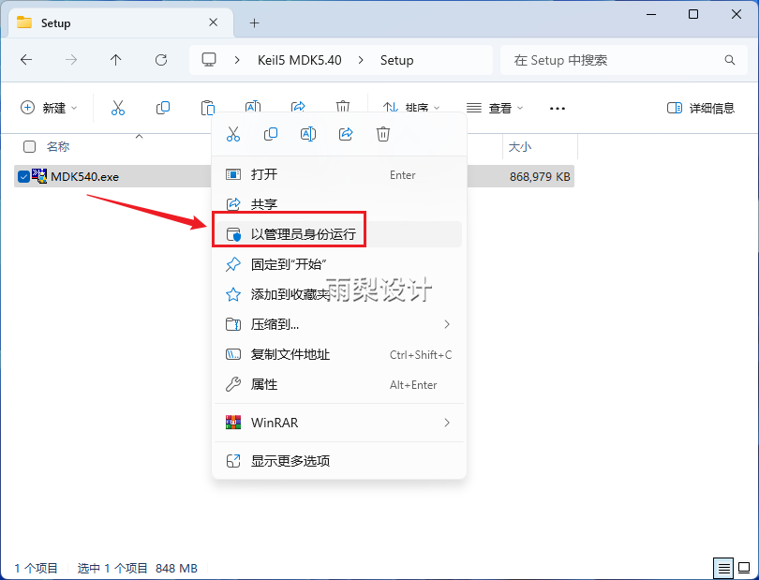The width and height of the screenshot is (759, 580).
Task: Click the Setup tab title
Action: (x=55, y=22)
